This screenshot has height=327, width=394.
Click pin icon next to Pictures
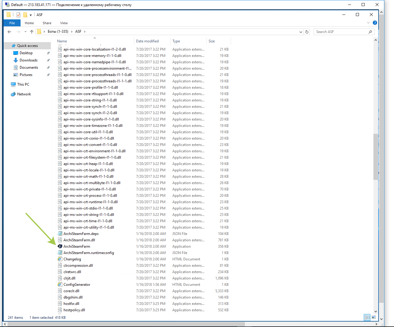[48, 75]
